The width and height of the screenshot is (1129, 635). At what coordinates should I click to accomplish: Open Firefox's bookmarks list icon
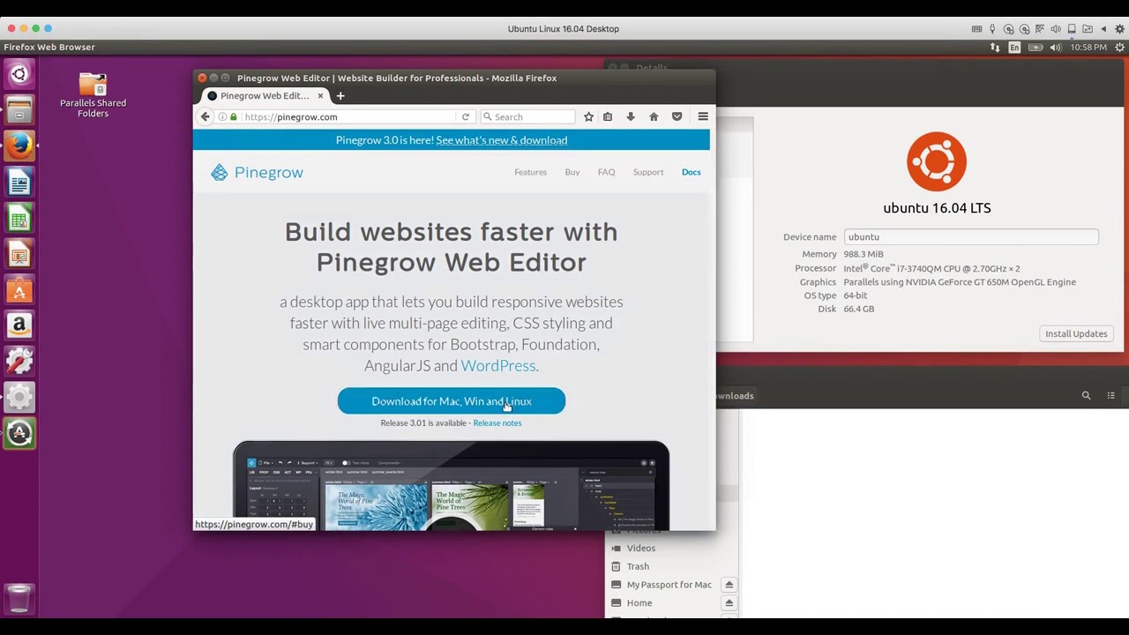608,116
